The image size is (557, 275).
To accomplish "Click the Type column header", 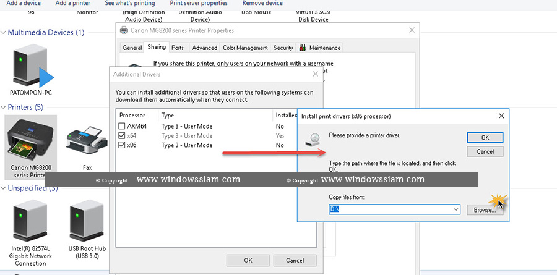I will [167, 116].
